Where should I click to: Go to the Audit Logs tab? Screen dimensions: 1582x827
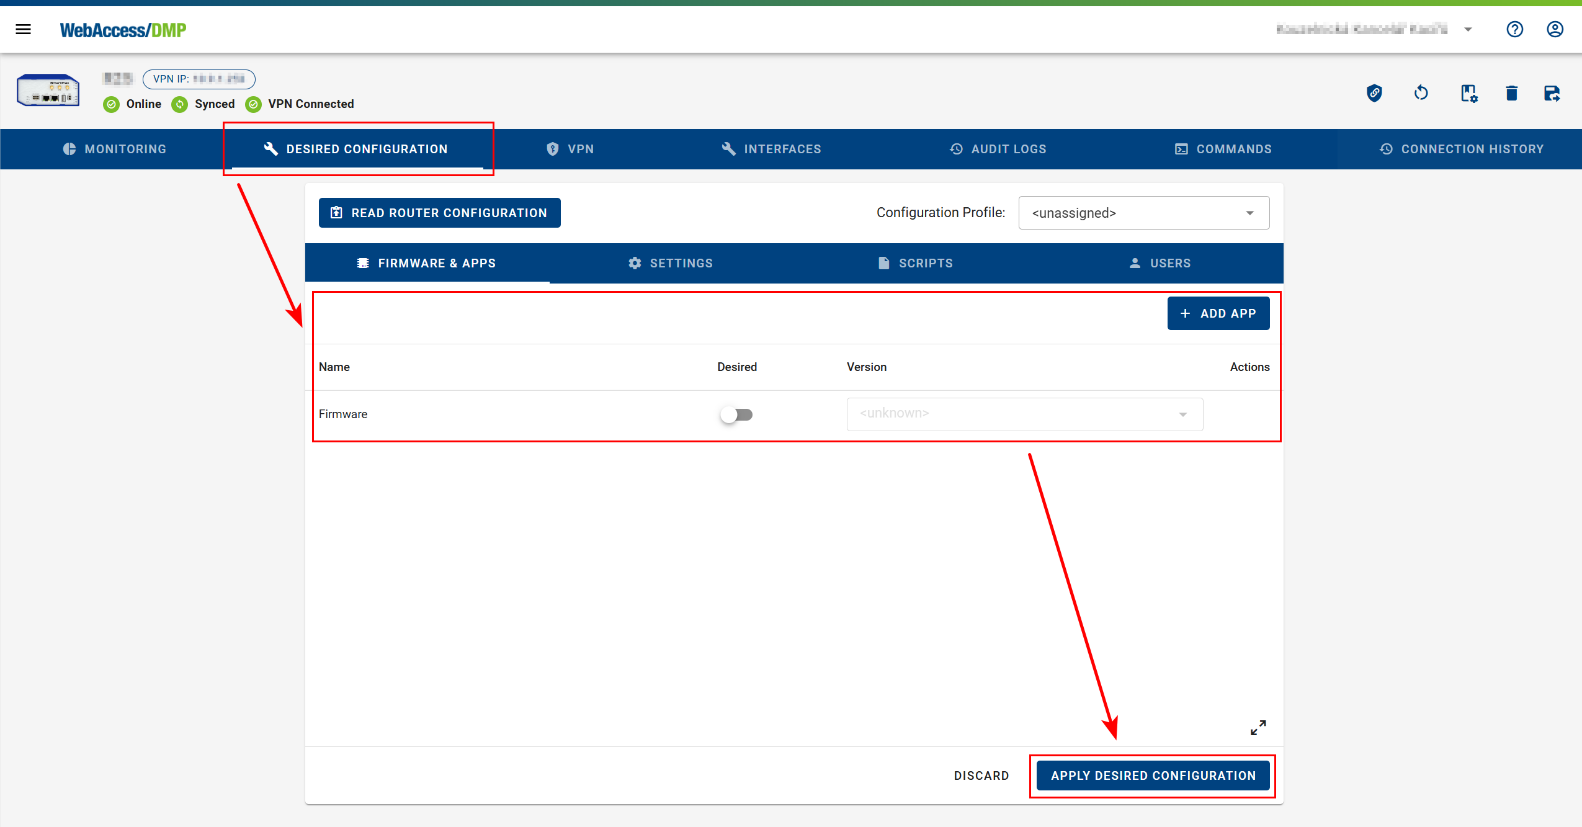click(x=998, y=149)
